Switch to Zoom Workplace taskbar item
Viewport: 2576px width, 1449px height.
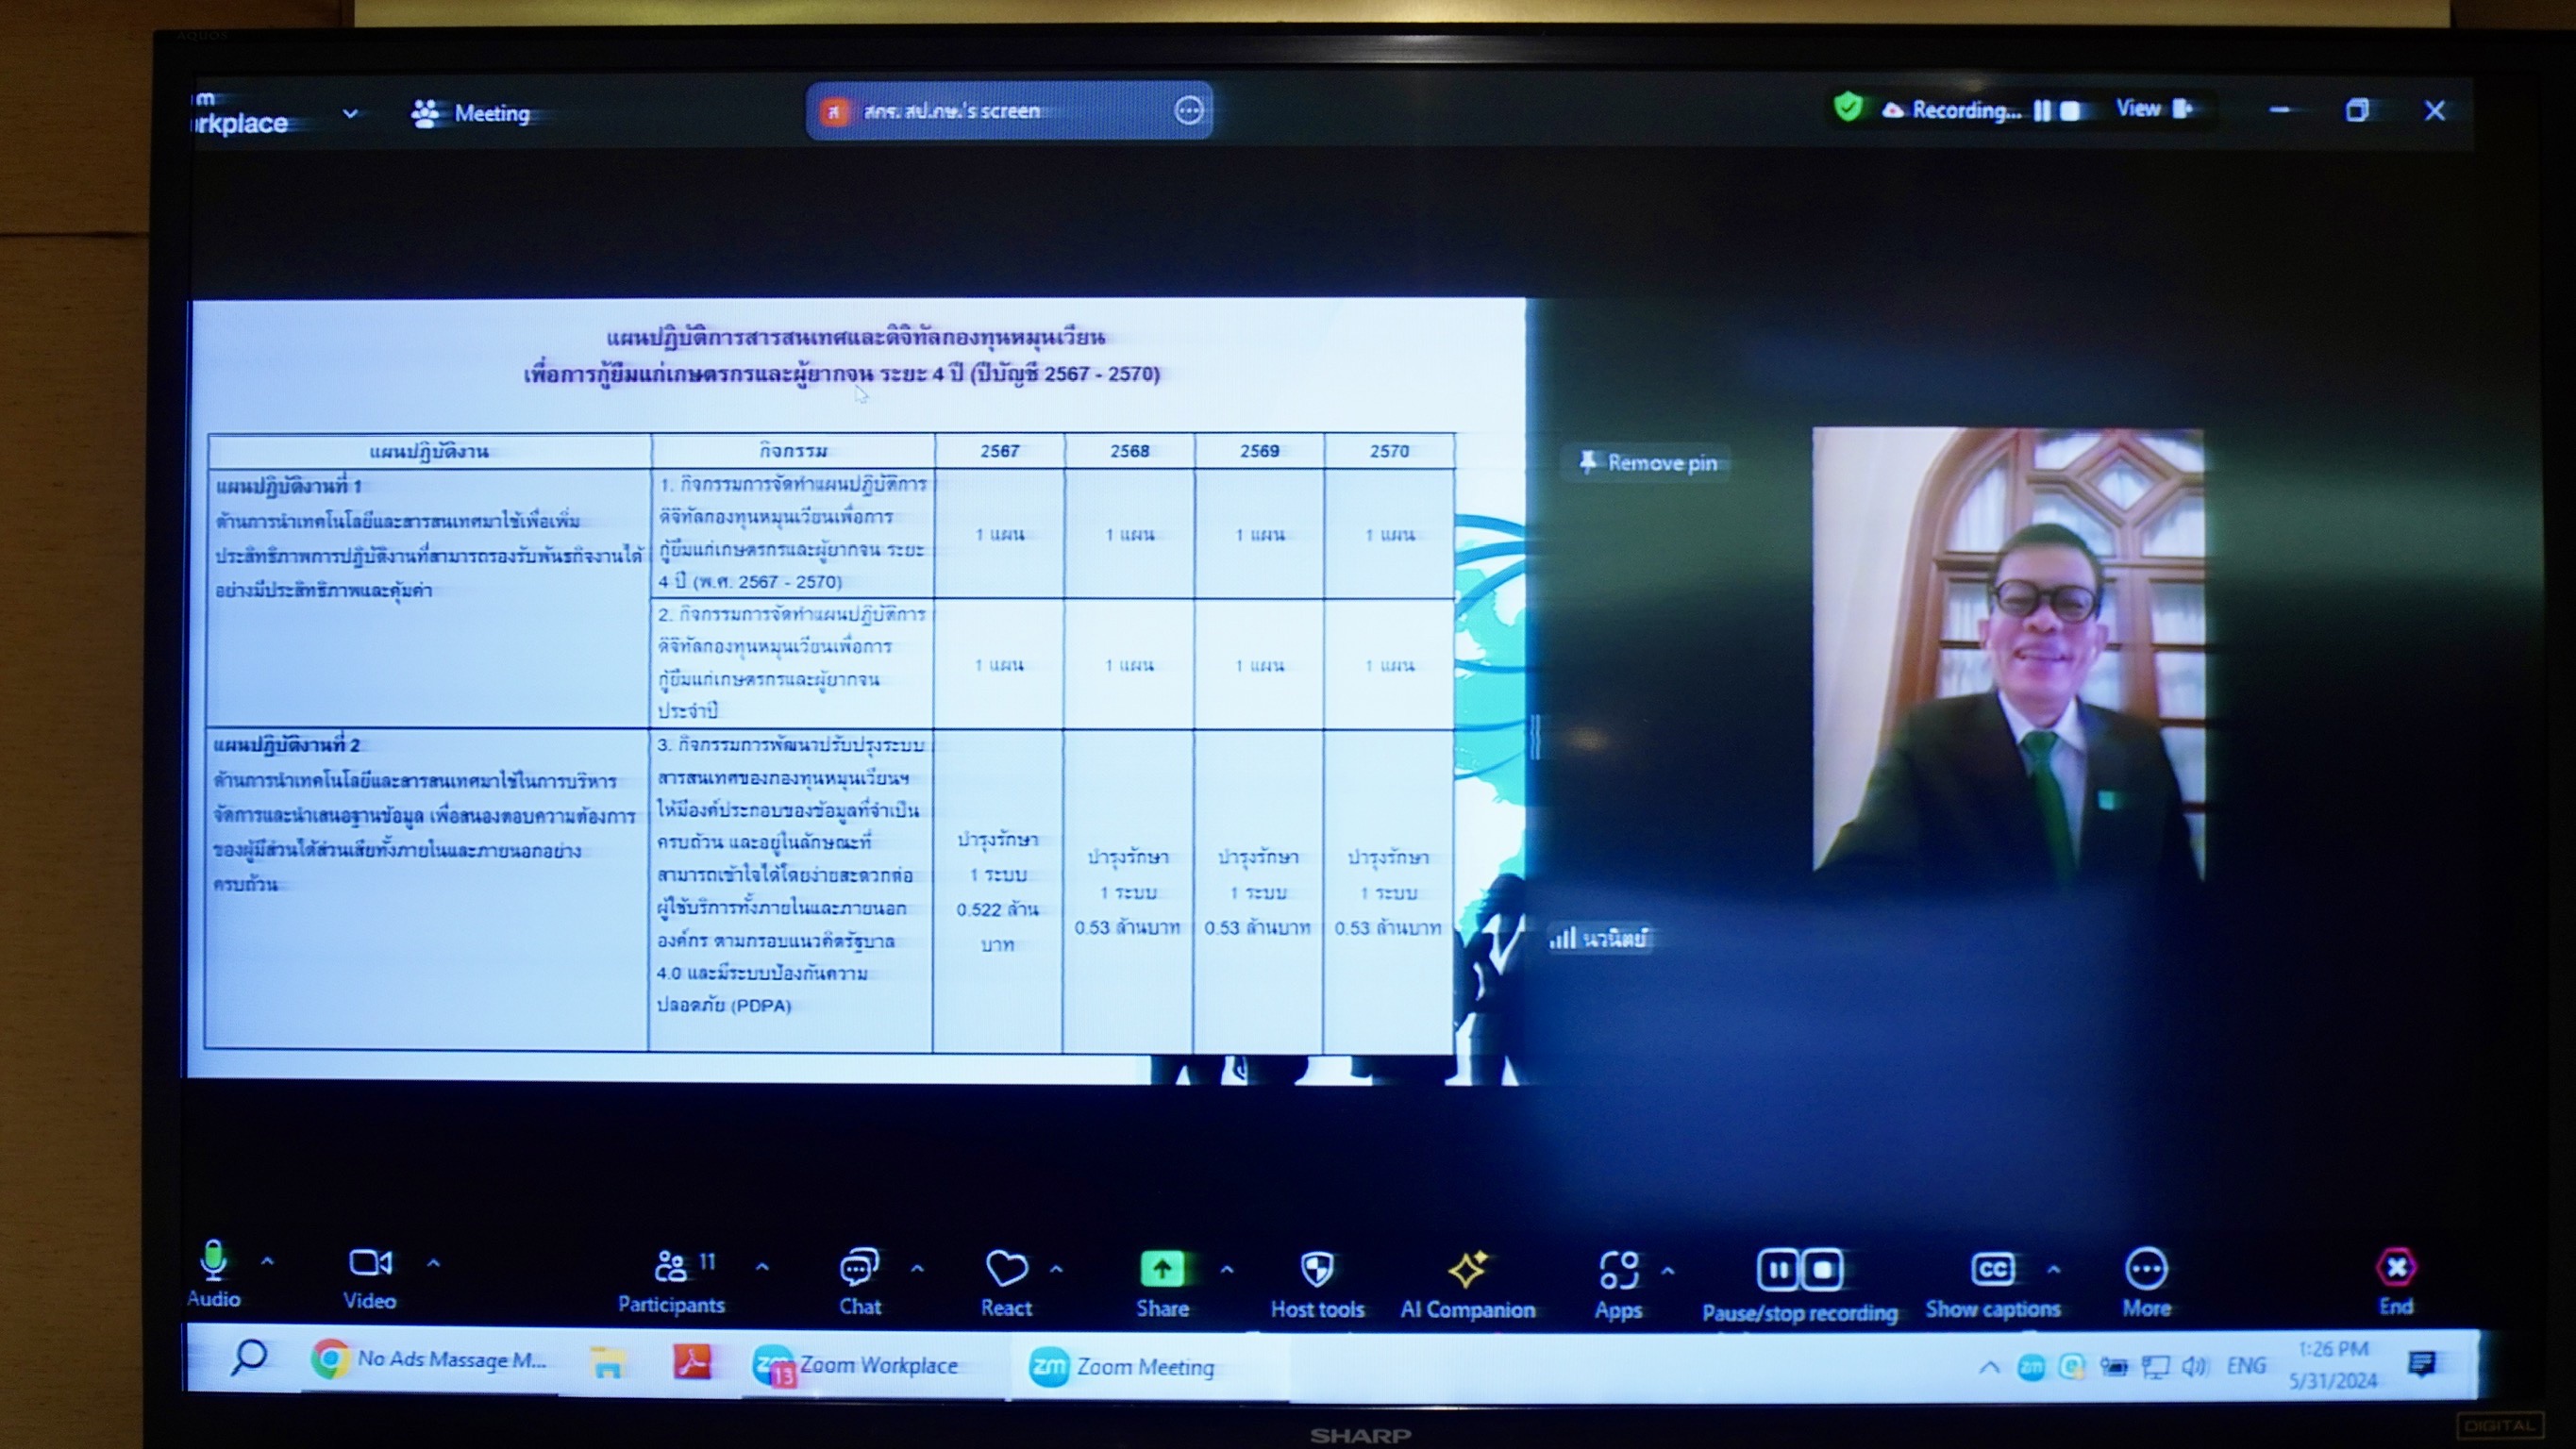click(x=856, y=1365)
